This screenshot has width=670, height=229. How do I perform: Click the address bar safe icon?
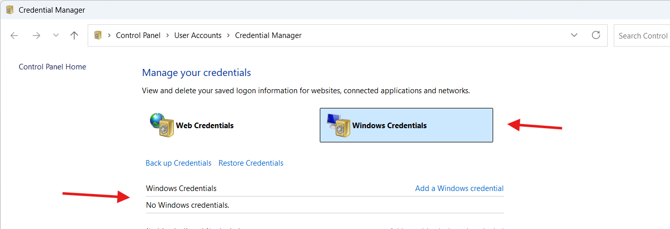click(98, 35)
